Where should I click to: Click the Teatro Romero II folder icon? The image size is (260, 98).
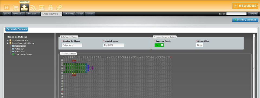pos(11,43)
